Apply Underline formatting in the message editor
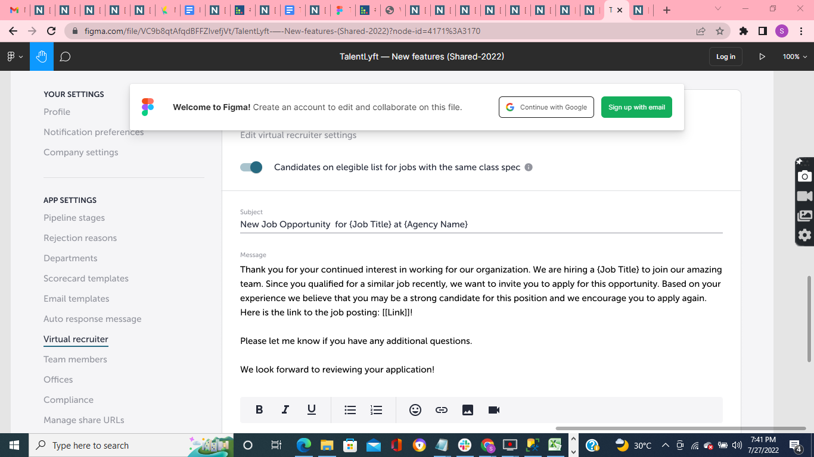 pyautogui.click(x=311, y=409)
